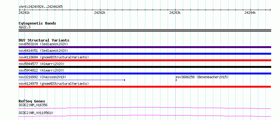Click the nsv6414051 (Sedlazeck2020) label
Screen dimensions: 280x120
(43, 51)
